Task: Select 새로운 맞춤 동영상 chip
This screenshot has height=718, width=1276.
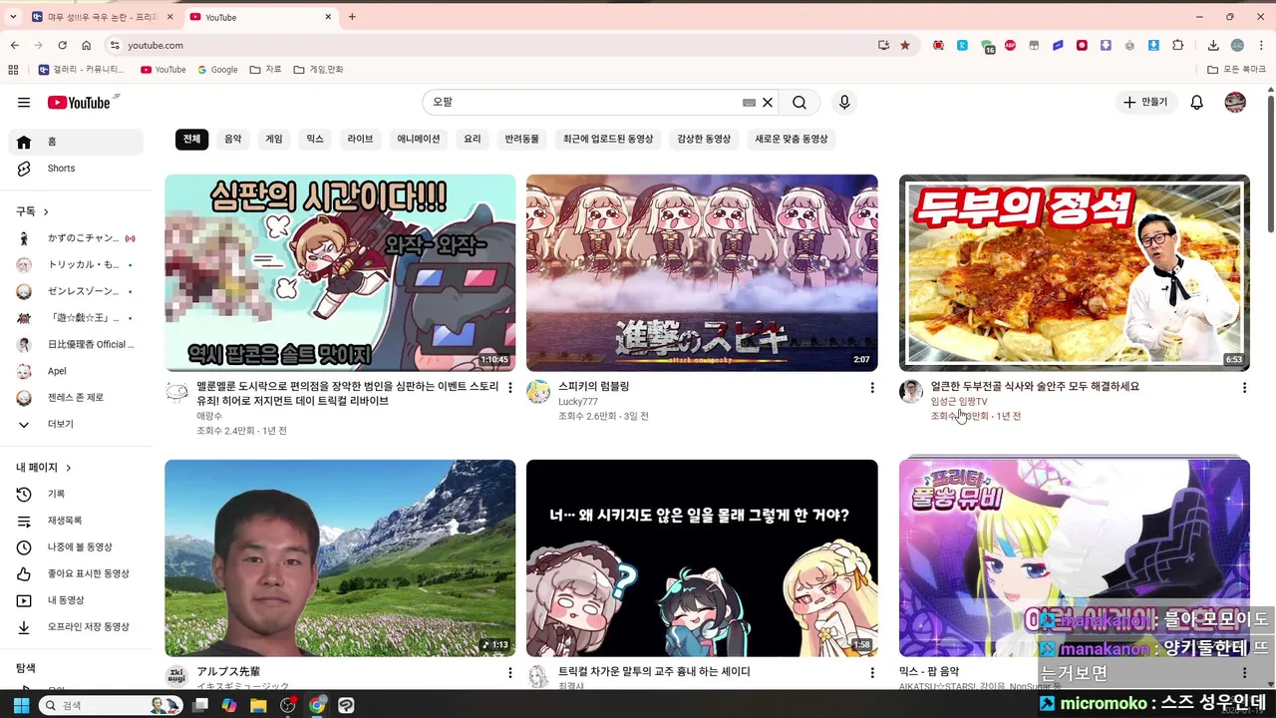Action: tap(792, 140)
